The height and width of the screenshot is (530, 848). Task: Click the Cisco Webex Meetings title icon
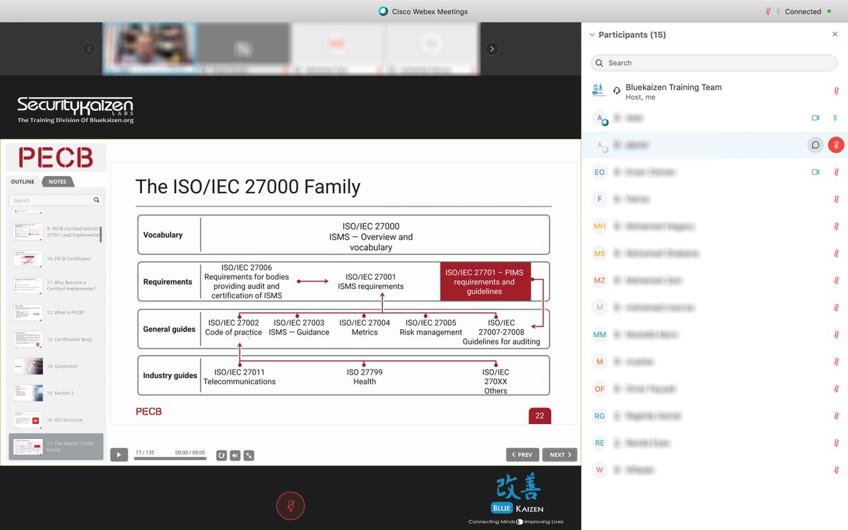[383, 11]
